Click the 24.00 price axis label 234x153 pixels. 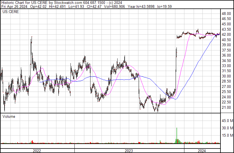coord(226,97)
